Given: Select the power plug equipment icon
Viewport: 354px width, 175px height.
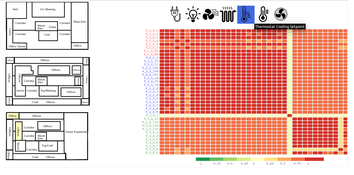Looking at the screenshot, I should point(175,14).
